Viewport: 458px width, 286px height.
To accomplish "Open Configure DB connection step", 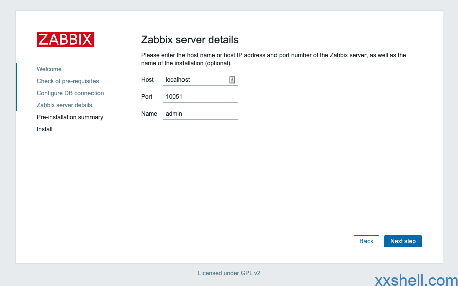I will [x=70, y=93].
